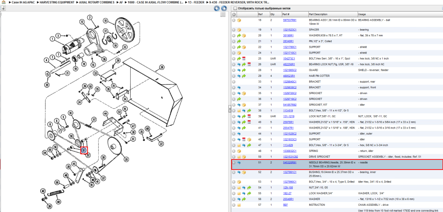Click red list icon in Ref 25 row
This screenshot has height=212, width=443.
coord(244,59)
